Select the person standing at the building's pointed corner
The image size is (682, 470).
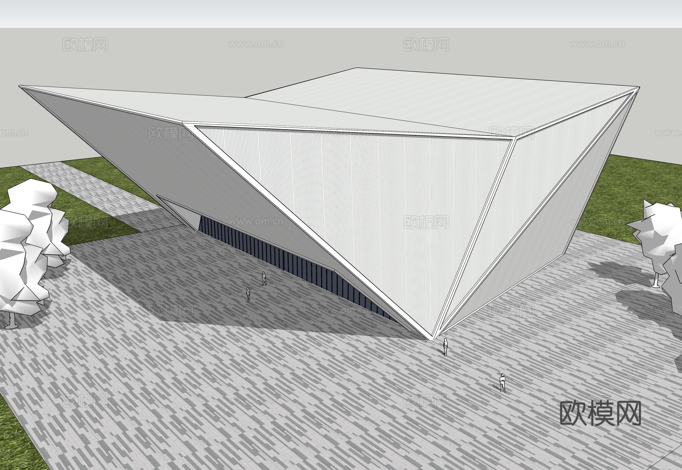click(x=446, y=347)
